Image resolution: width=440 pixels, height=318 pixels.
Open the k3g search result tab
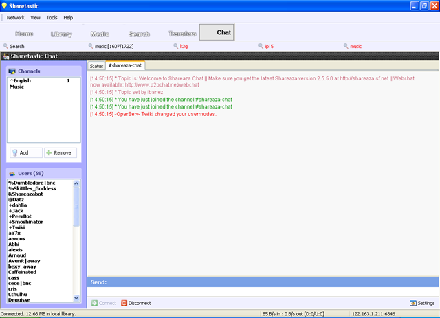pyautogui.click(x=184, y=47)
